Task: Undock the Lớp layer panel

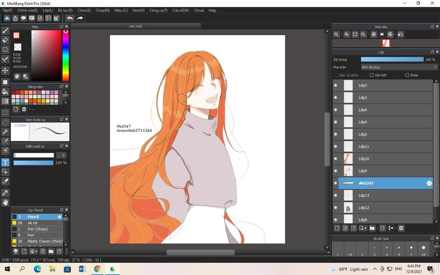Action: pyautogui.click(x=432, y=52)
